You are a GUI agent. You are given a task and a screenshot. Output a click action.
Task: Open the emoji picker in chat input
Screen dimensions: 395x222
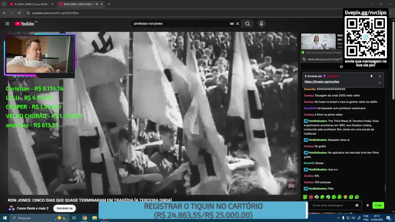click(357, 205)
